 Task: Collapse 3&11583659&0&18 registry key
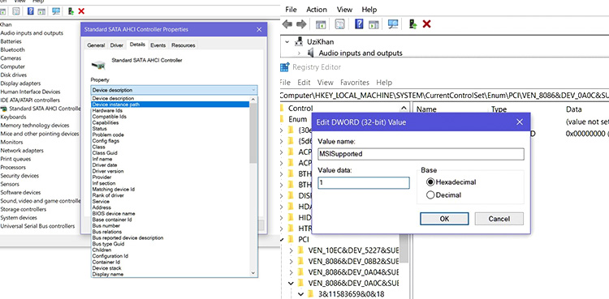[x=300, y=294]
